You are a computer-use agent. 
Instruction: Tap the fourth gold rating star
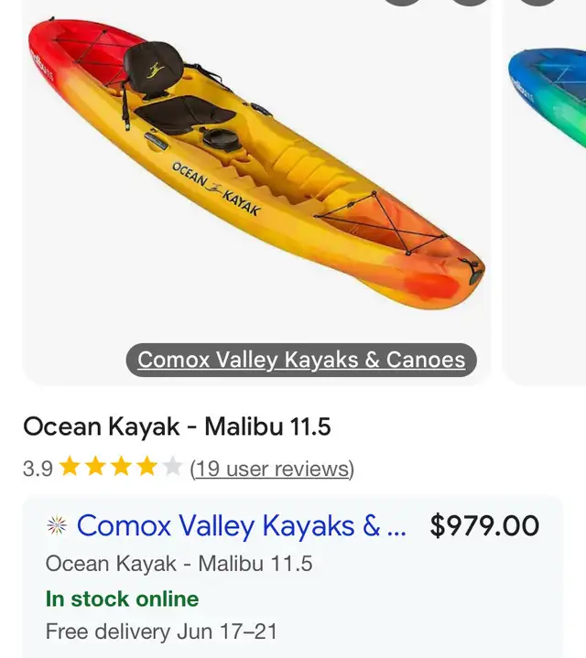[146, 467]
